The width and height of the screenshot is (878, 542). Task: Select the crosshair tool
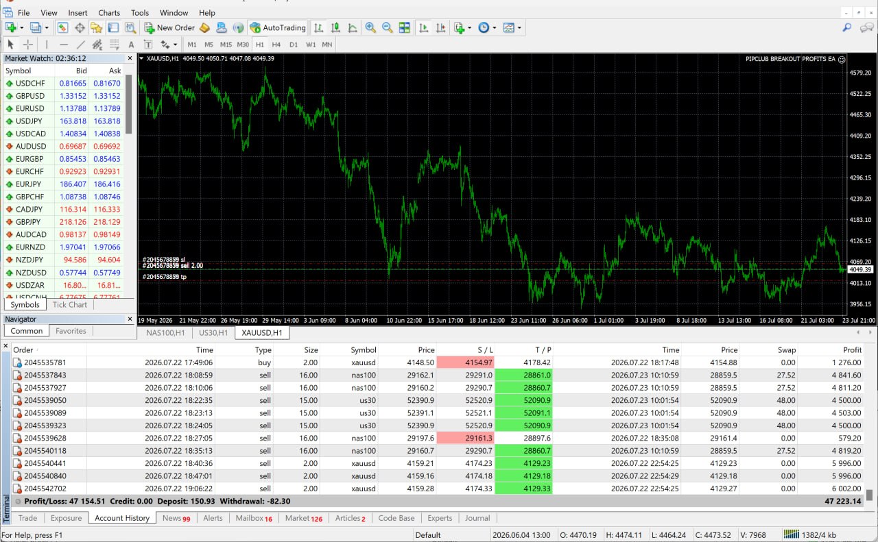click(28, 45)
